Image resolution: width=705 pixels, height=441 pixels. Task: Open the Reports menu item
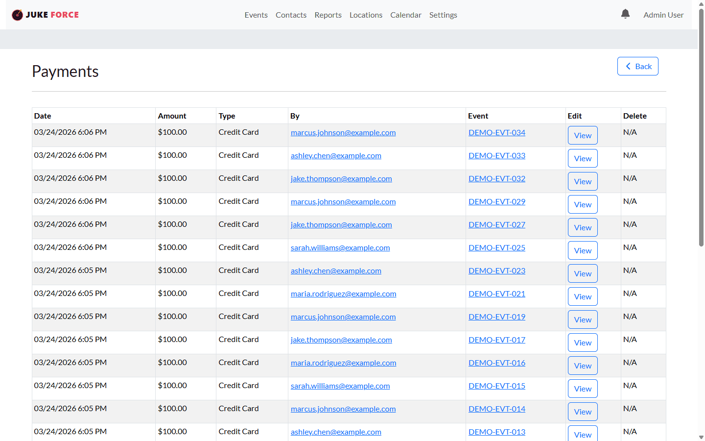(x=328, y=15)
